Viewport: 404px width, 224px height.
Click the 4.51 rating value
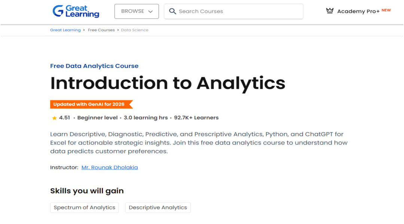pyautogui.click(x=64, y=118)
